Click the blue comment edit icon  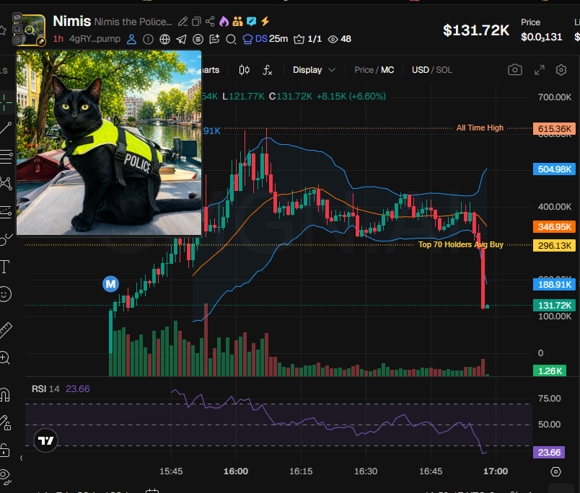tap(252, 22)
